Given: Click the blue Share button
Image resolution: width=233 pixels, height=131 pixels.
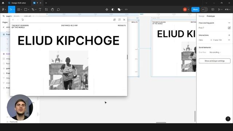Looking at the screenshot, I should pos(195,9).
